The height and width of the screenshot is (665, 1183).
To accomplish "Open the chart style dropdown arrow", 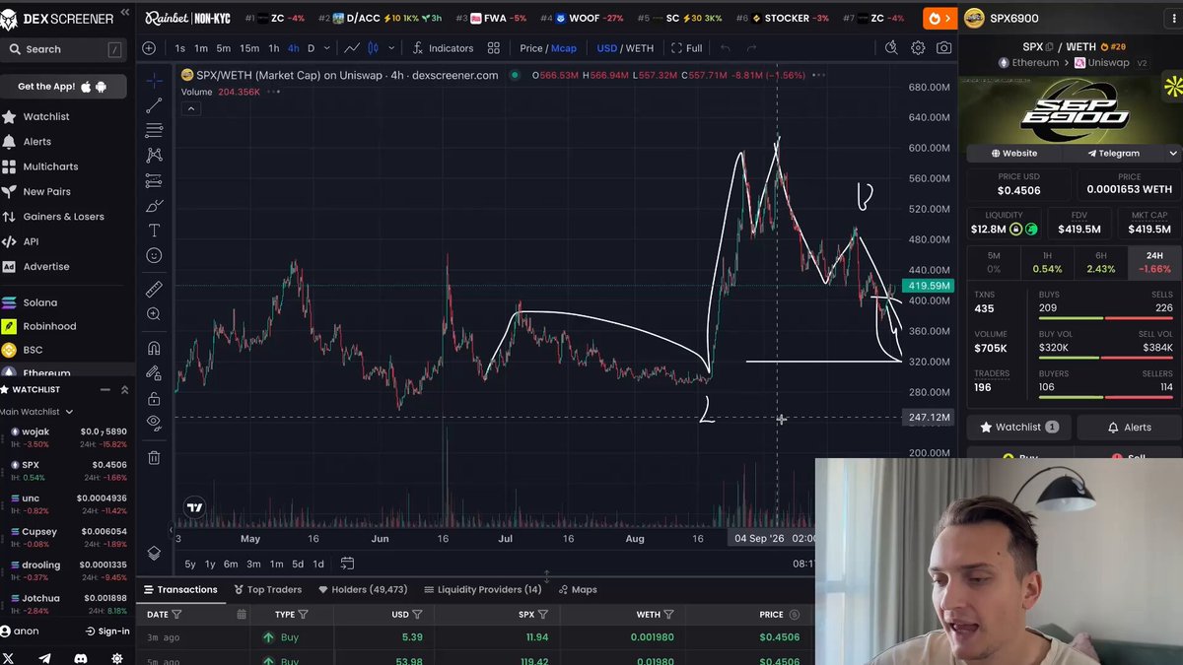I will pos(391,48).
